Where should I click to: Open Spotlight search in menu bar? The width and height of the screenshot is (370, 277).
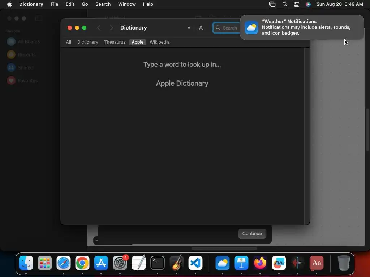pyautogui.click(x=285, y=4)
